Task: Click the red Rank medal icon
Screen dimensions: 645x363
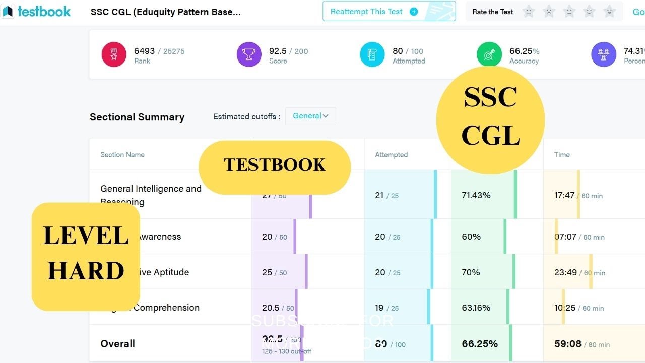Action: 114,54
